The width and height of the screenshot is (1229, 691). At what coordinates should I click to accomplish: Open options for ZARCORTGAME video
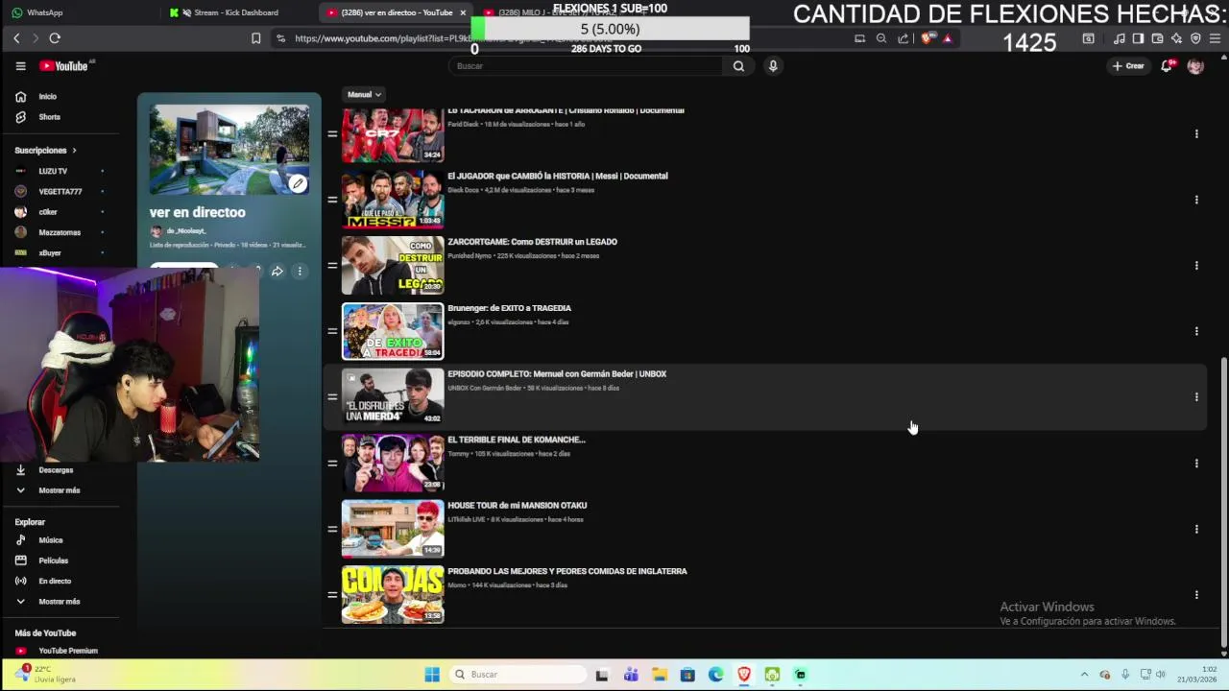1196,266
